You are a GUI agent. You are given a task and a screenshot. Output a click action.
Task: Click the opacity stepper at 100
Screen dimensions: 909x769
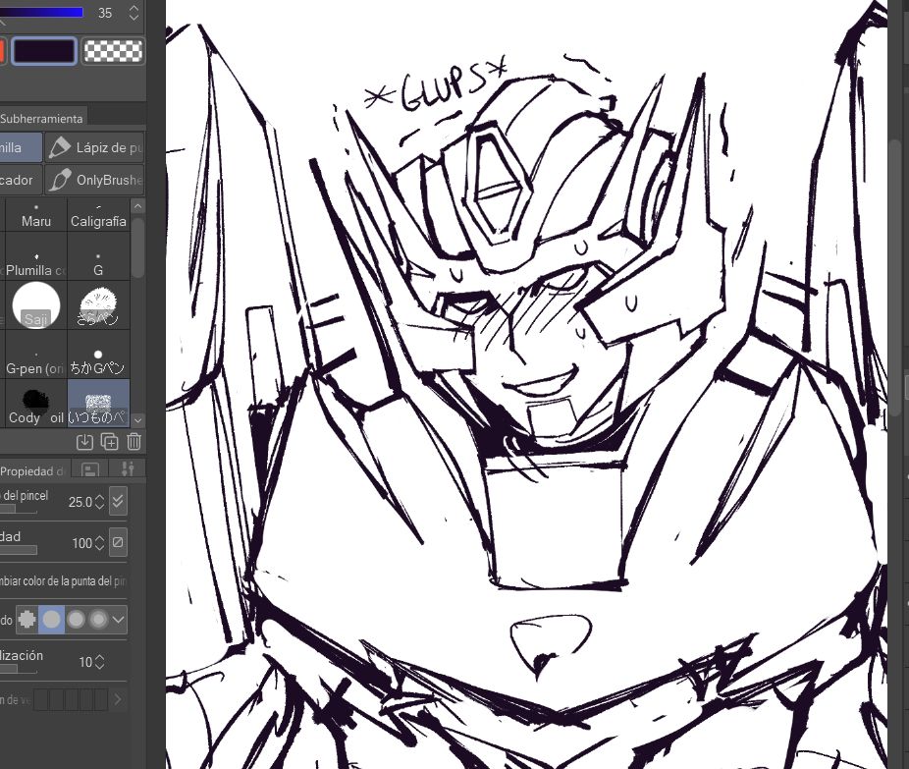(100, 543)
